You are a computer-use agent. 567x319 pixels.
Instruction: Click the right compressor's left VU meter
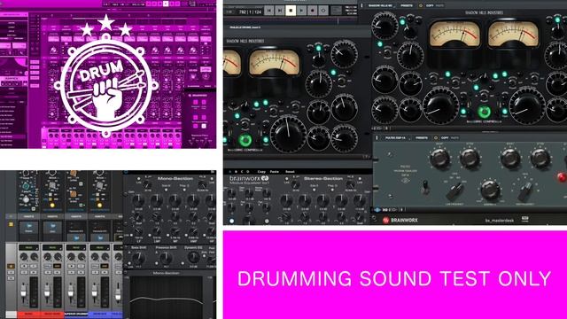click(x=454, y=35)
